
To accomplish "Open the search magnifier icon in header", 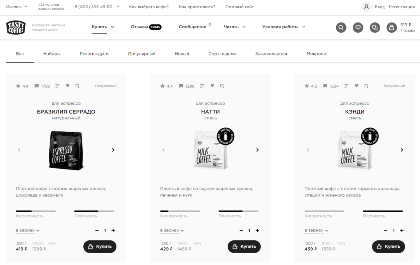I will pos(341,27).
